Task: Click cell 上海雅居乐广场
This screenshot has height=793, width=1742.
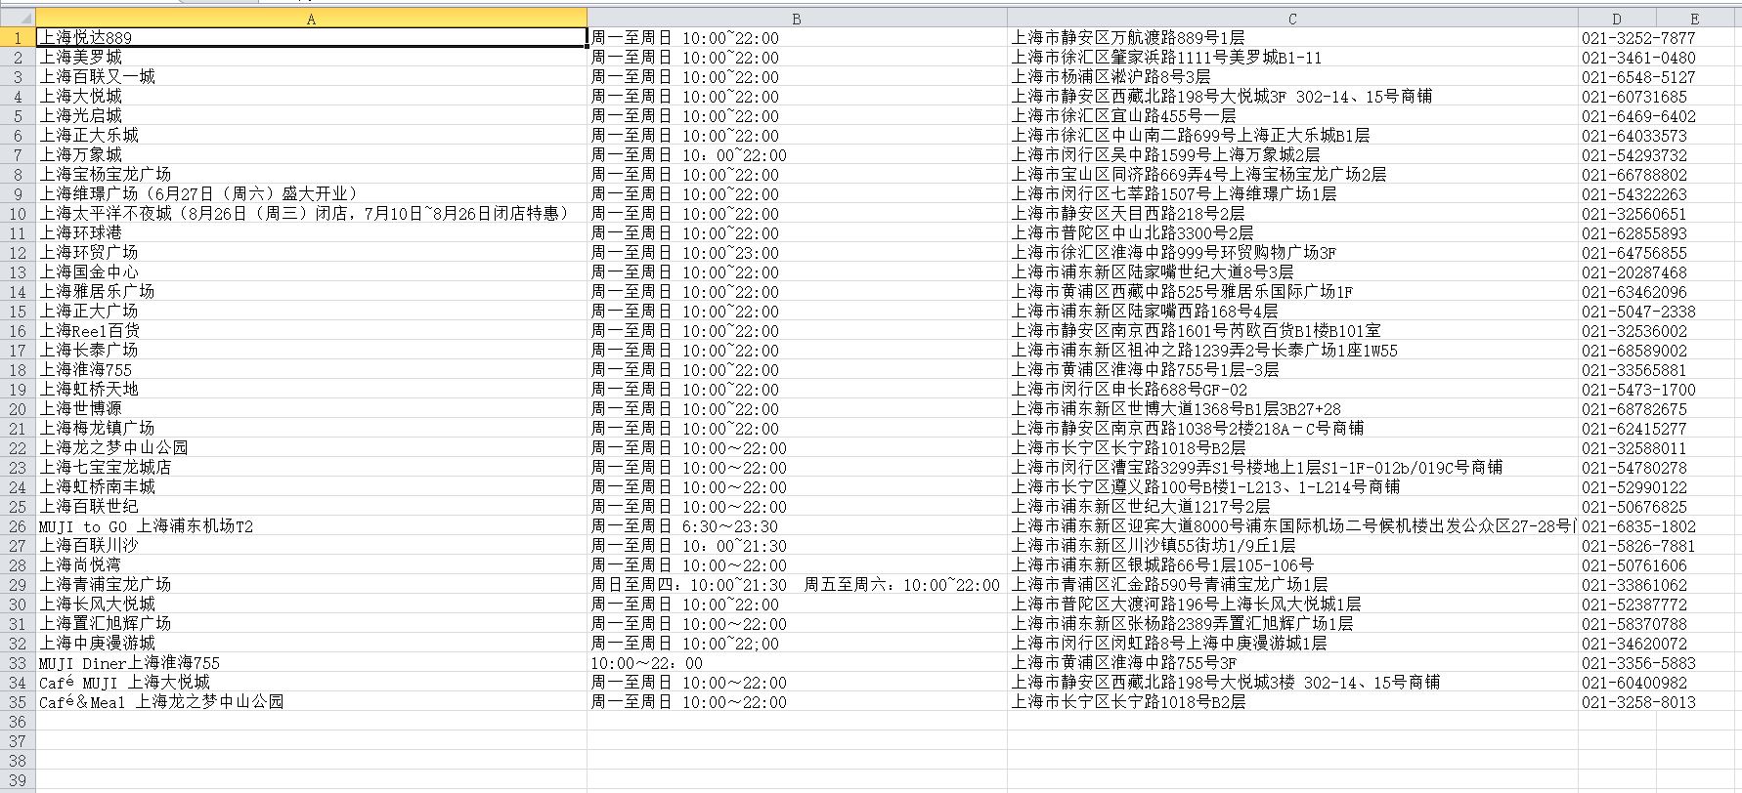Action: (311, 292)
